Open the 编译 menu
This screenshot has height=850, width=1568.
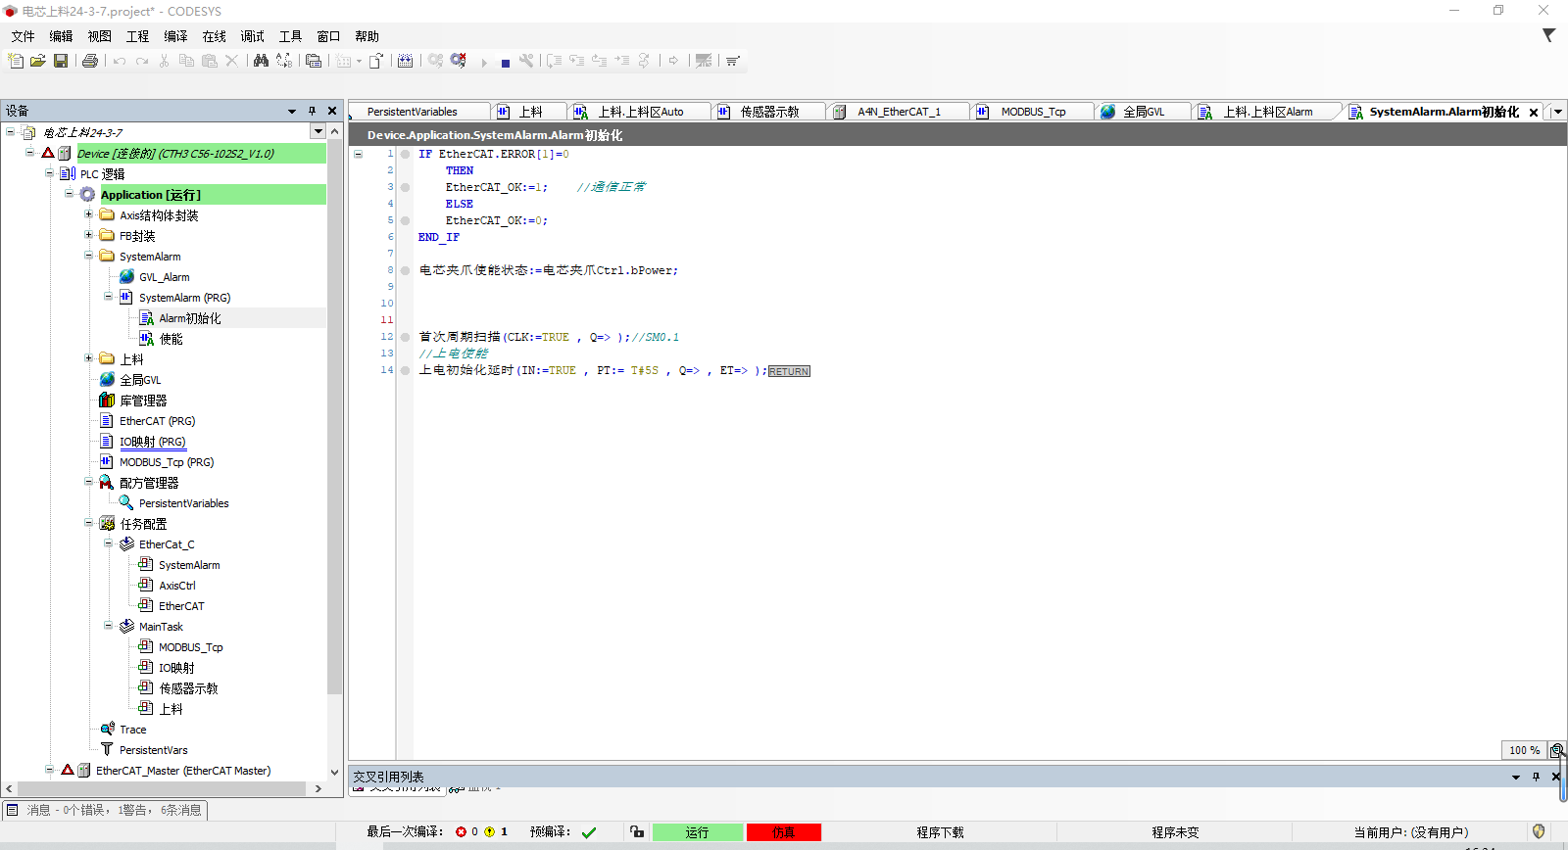coord(176,36)
